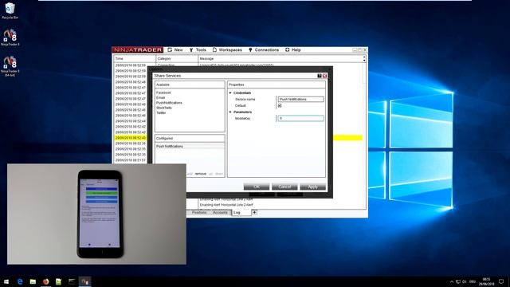
Task: Click the MobileKey input field
Action: tap(300, 119)
